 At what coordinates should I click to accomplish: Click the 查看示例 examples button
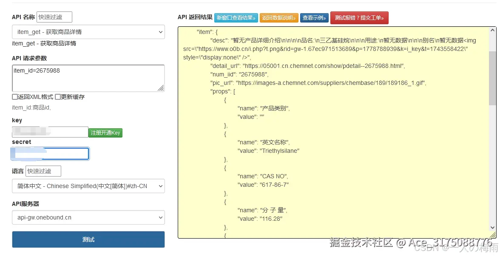pos(314,18)
